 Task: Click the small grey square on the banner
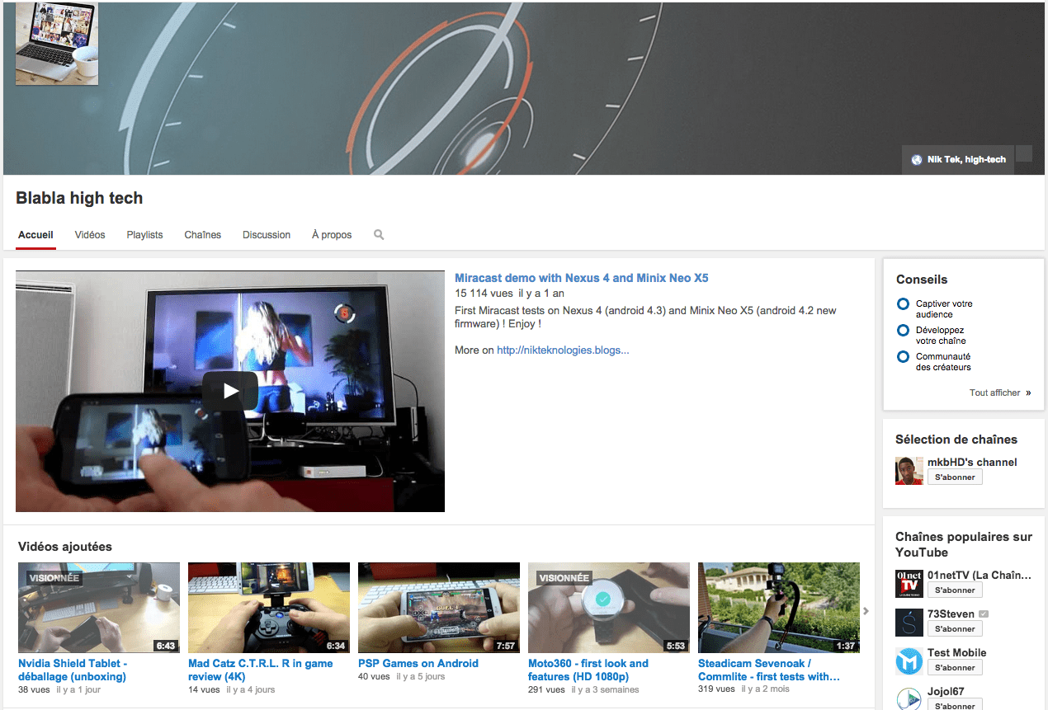[1024, 153]
